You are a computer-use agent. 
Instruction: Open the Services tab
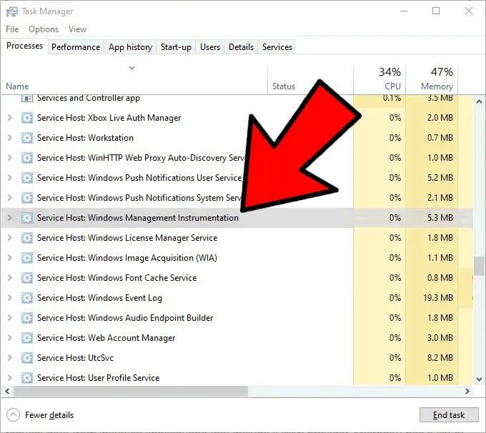point(277,47)
